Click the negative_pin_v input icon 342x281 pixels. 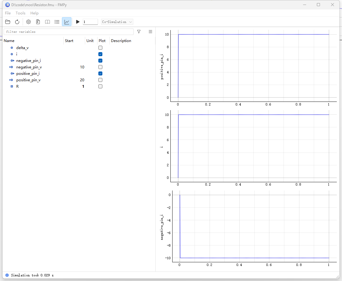coord(11,67)
